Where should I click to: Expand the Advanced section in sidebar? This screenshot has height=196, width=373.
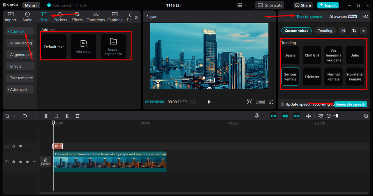(20, 89)
